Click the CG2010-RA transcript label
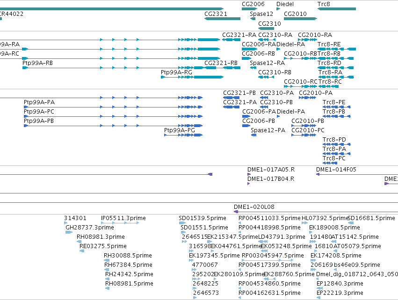 tap(315, 35)
